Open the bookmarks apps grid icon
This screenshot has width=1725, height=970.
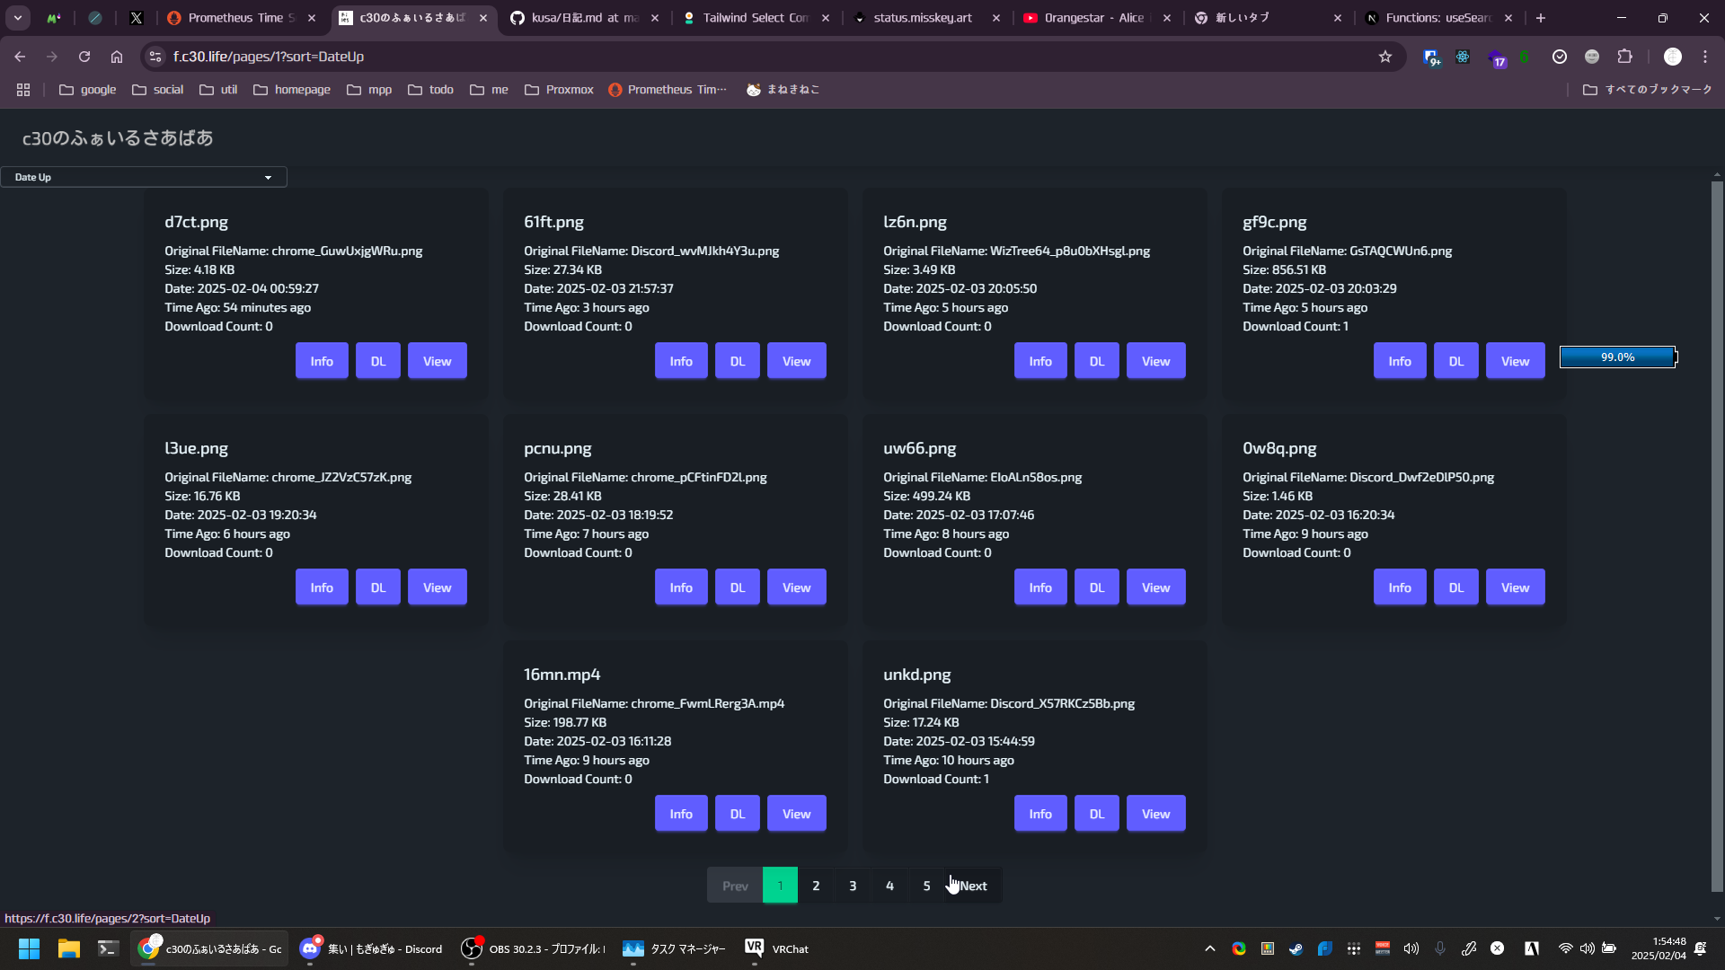(x=23, y=90)
